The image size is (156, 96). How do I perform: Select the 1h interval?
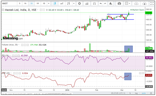(25, 4)
